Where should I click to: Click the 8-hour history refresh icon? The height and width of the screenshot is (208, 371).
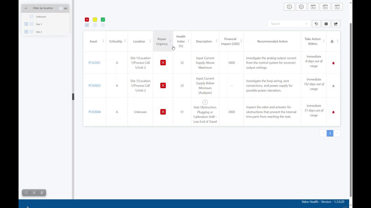pos(289,6)
